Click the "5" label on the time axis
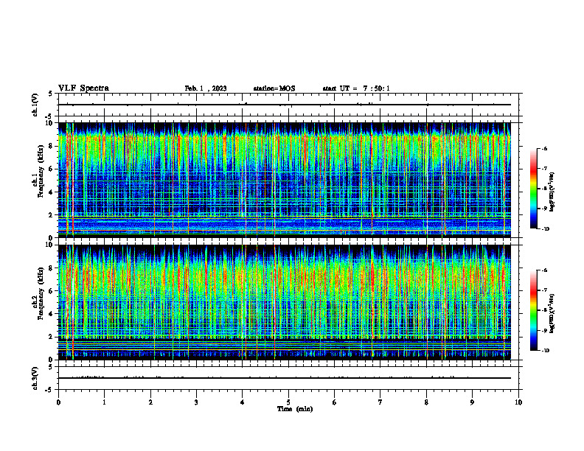Image resolution: width=584 pixels, height=451 pixels. click(x=288, y=402)
